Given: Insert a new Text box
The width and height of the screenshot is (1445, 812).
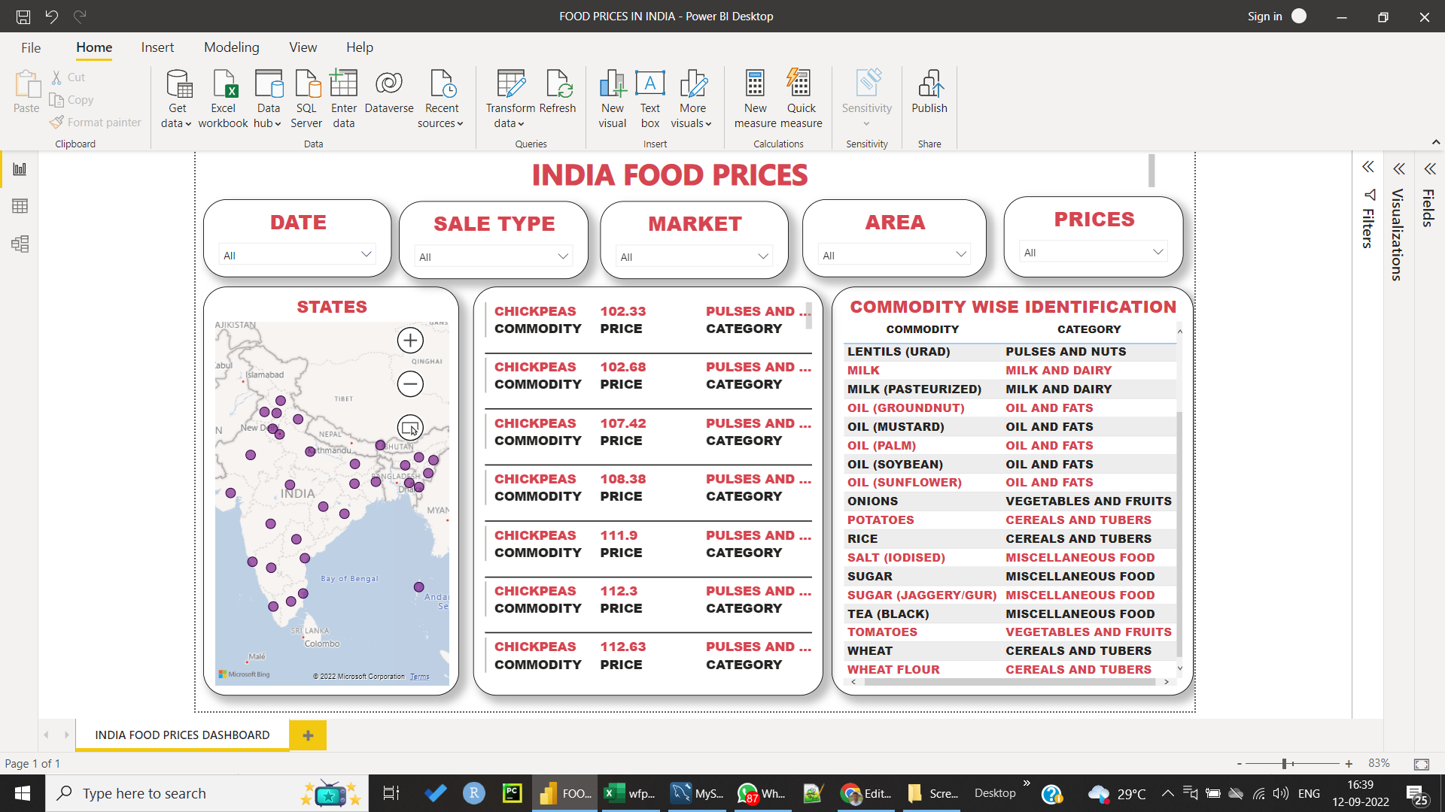Looking at the screenshot, I should point(649,98).
